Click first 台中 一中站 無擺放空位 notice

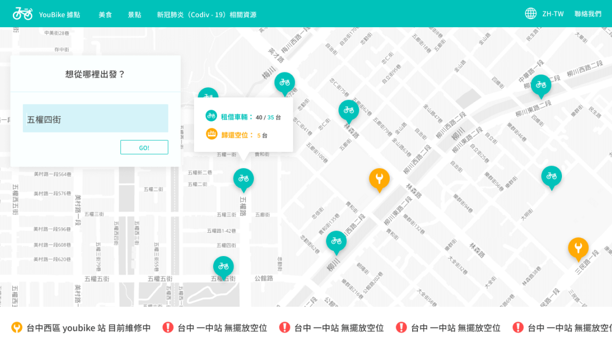222,328
